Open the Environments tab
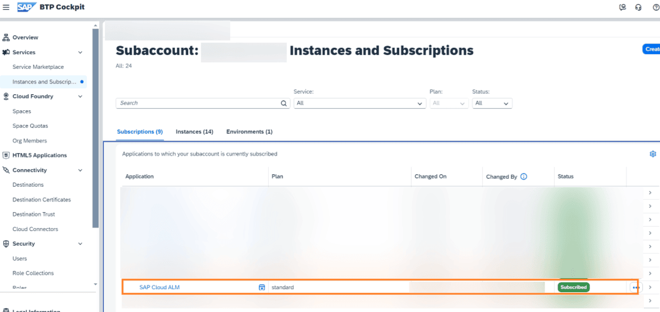The image size is (660, 312). point(249,132)
